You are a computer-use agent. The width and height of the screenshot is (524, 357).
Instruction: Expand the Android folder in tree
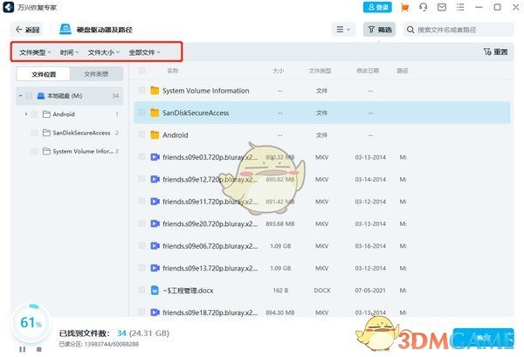click(x=26, y=114)
